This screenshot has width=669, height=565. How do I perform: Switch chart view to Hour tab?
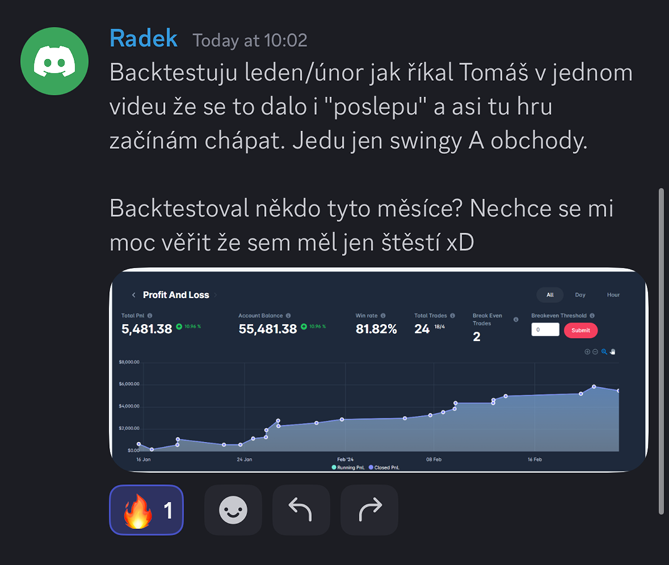pos(613,295)
